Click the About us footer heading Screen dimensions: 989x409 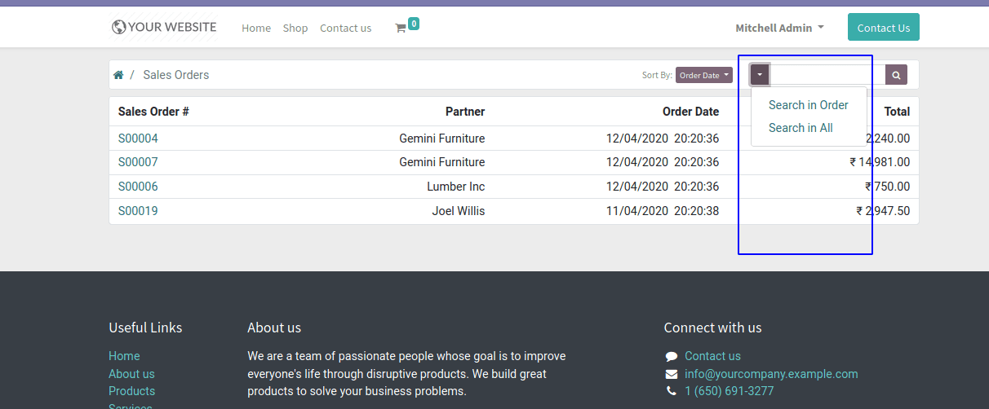point(274,328)
